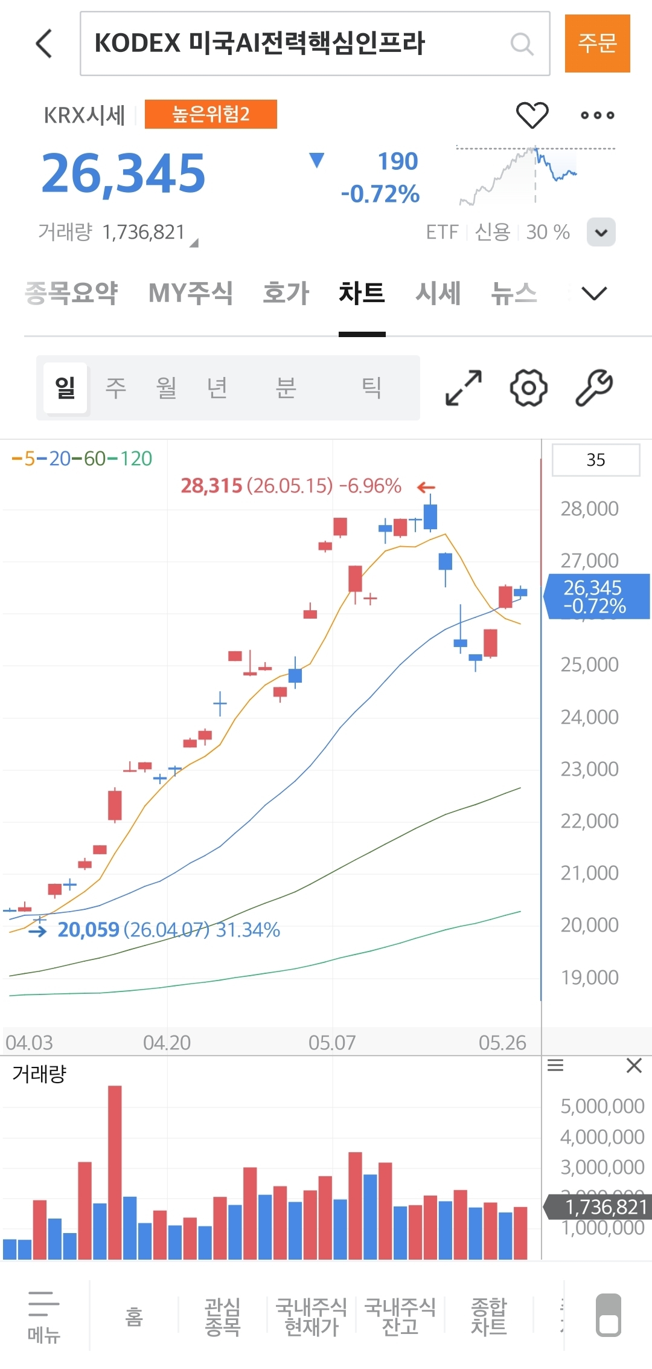Go back with the left arrow
Image resolution: width=652 pixels, height=1369 pixels.
pyautogui.click(x=44, y=43)
